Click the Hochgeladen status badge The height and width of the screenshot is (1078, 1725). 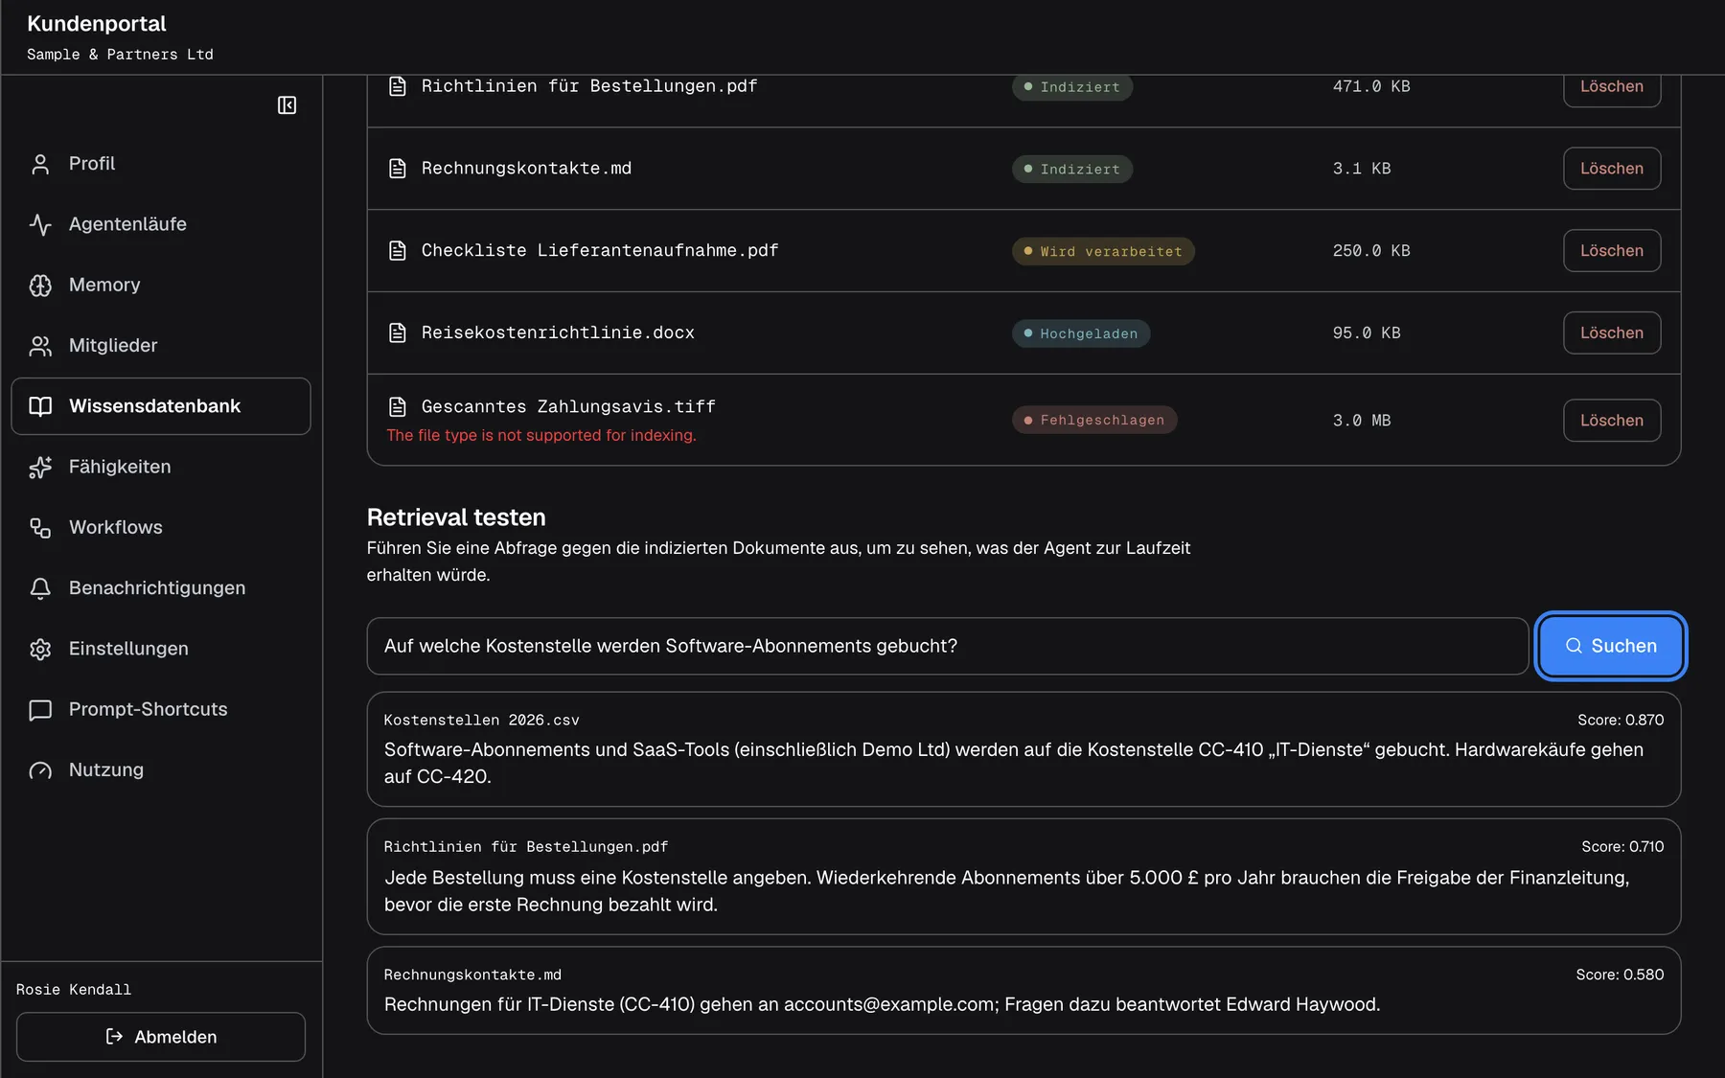[x=1081, y=333]
